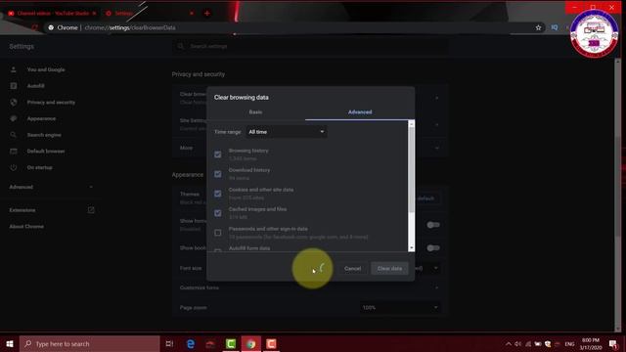Click the Search engine magnifier icon in sidebar
Screen dimensions: 626x352
pyautogui.click(x=14, y=135)
